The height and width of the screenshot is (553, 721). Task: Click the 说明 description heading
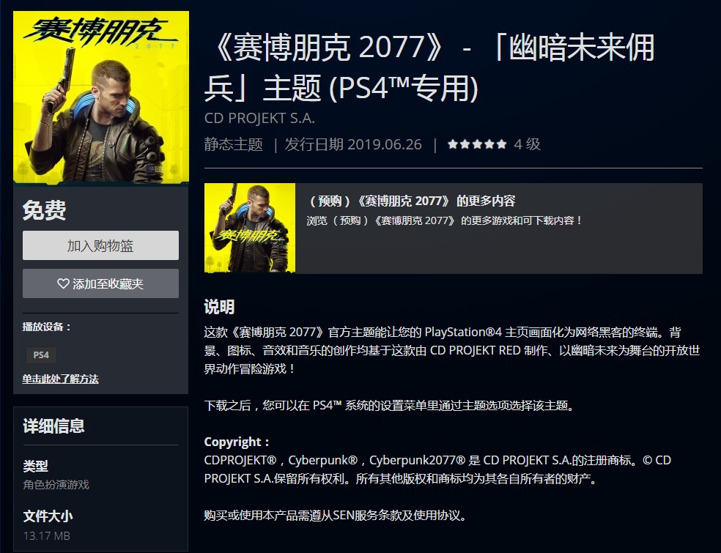point(219,307)
